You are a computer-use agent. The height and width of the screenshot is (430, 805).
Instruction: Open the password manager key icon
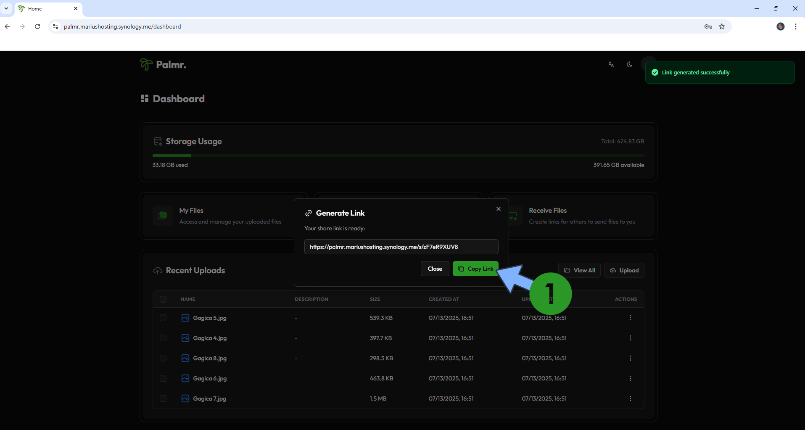tap(708, 26)
